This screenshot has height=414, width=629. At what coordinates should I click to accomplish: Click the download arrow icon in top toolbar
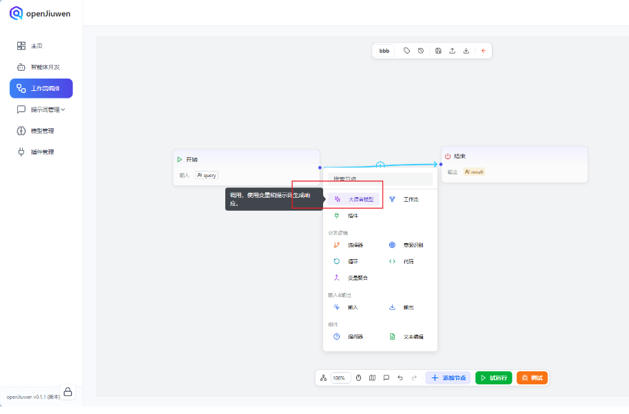point(466,51)
